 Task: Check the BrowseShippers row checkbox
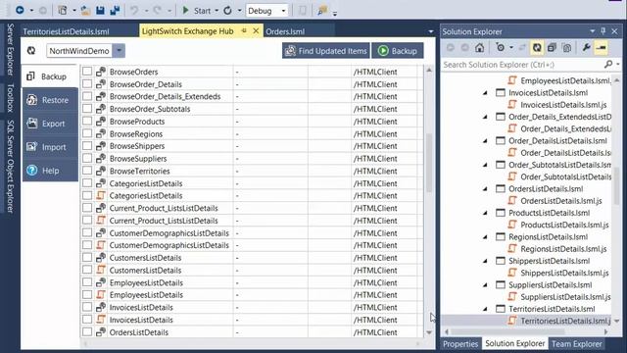click(x=87, y=146)
